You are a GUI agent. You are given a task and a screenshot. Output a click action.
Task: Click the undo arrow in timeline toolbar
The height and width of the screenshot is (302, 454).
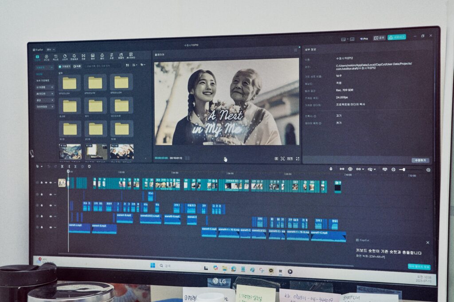click(48, 166)
